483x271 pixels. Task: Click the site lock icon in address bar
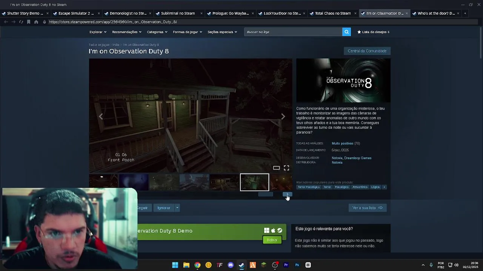pyautogui.click(x=45, y=22)
